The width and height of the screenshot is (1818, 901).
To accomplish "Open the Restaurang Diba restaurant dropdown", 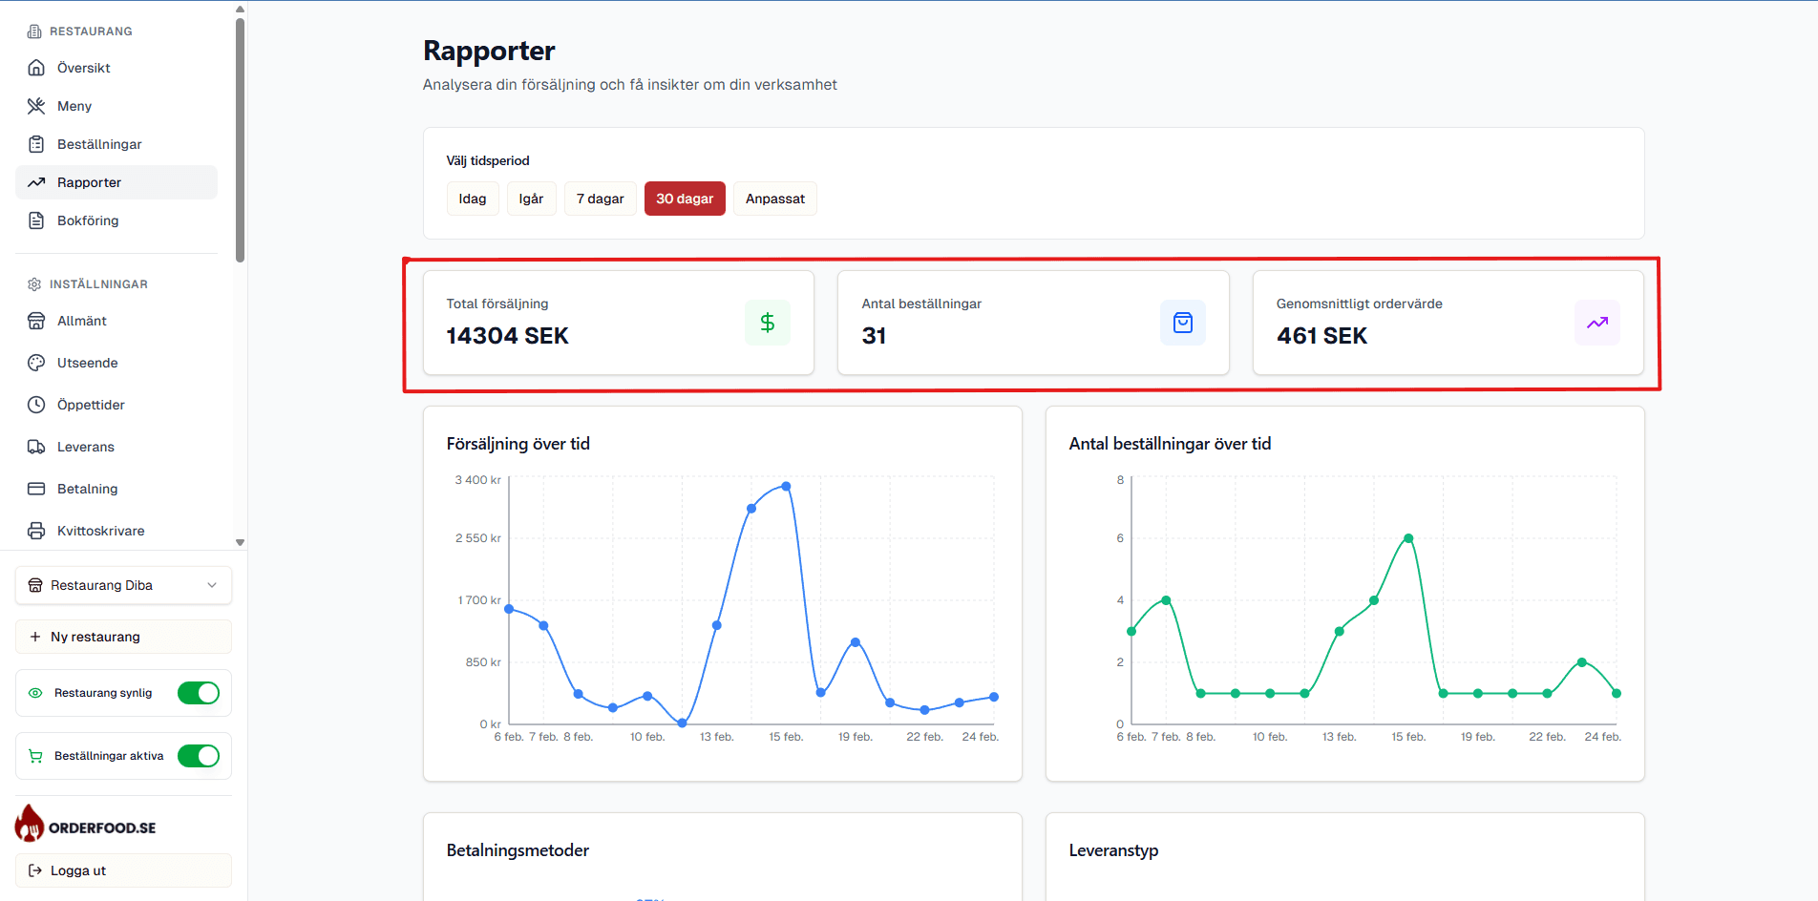I will click(x=123, y=585).
